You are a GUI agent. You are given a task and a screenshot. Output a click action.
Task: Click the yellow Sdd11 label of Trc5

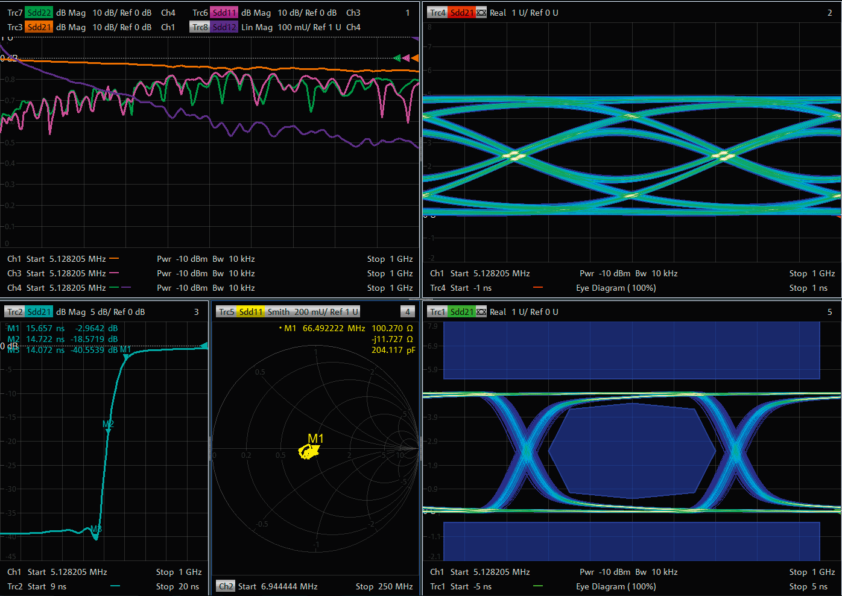(251, 312)
